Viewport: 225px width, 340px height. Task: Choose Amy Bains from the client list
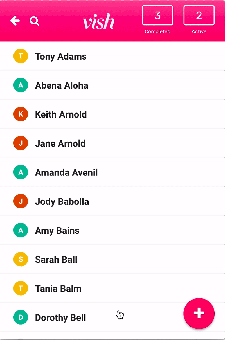[x=57, y=231]
